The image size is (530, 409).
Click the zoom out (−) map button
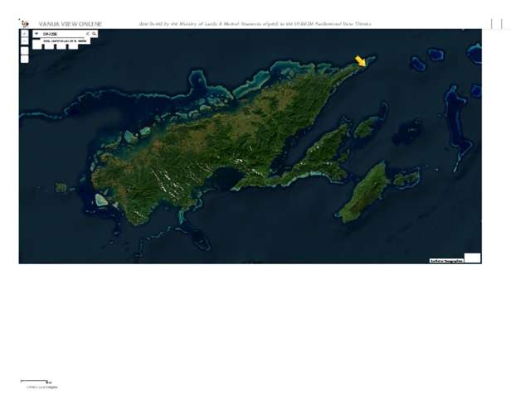[x=25, y=41]
